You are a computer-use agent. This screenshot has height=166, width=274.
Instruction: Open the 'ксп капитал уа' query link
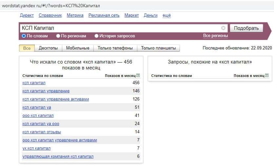pyautogui.click(x=37, y=107)
